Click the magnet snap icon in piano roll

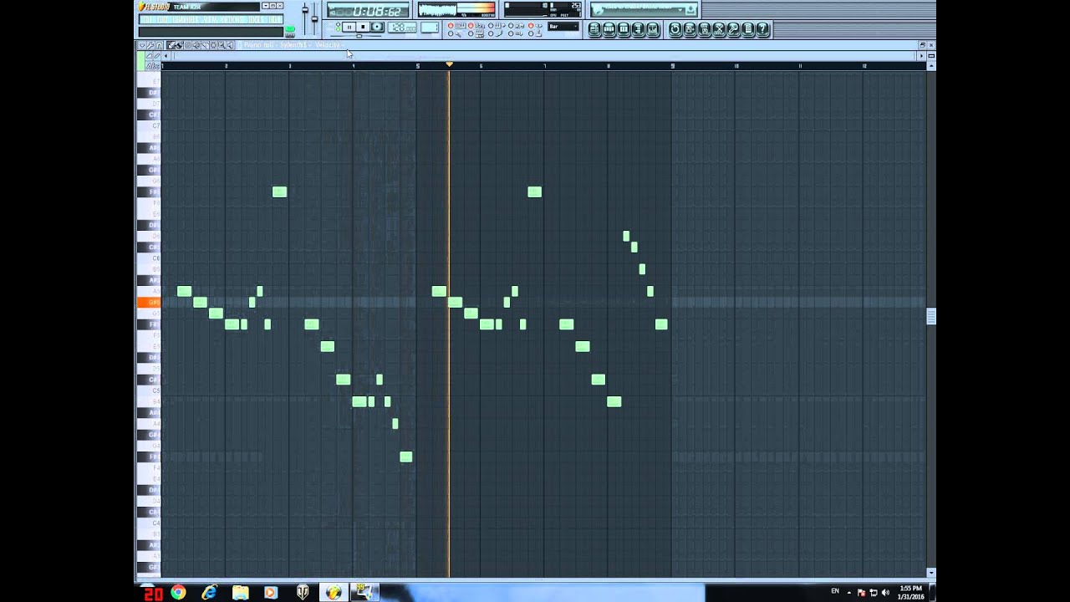159,44
